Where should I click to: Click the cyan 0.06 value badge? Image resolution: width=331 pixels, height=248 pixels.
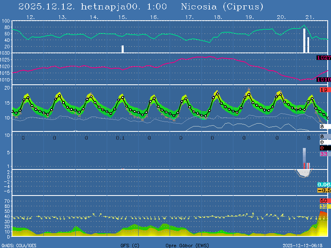324,184
